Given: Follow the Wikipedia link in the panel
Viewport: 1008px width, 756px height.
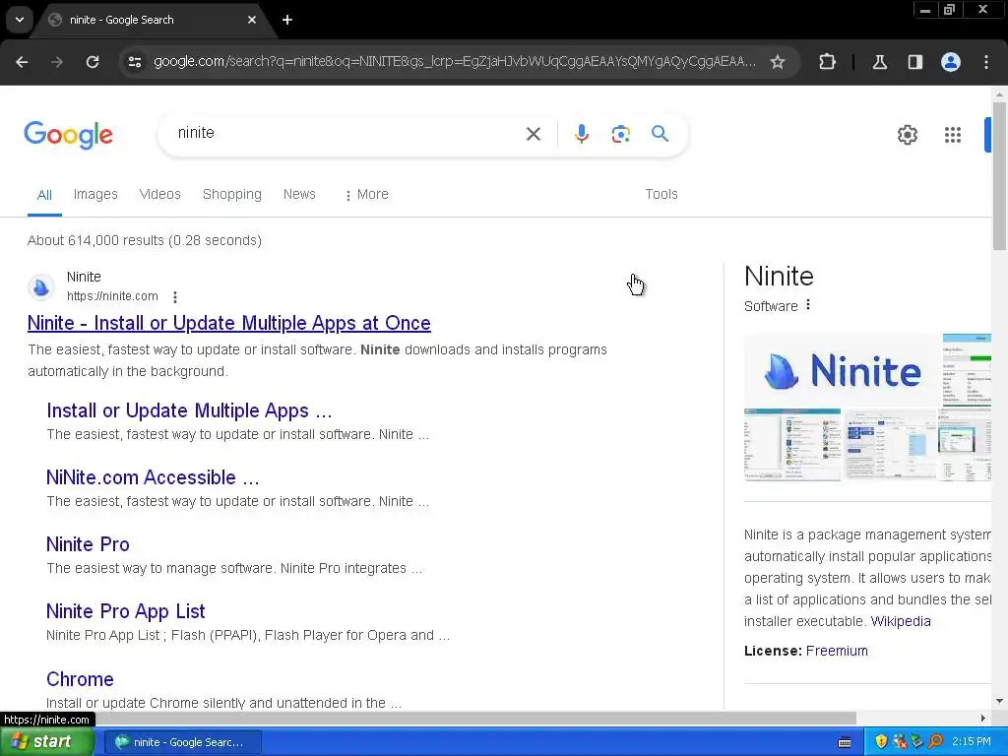Looking at the screenshot, I should [x=901, y=621].
